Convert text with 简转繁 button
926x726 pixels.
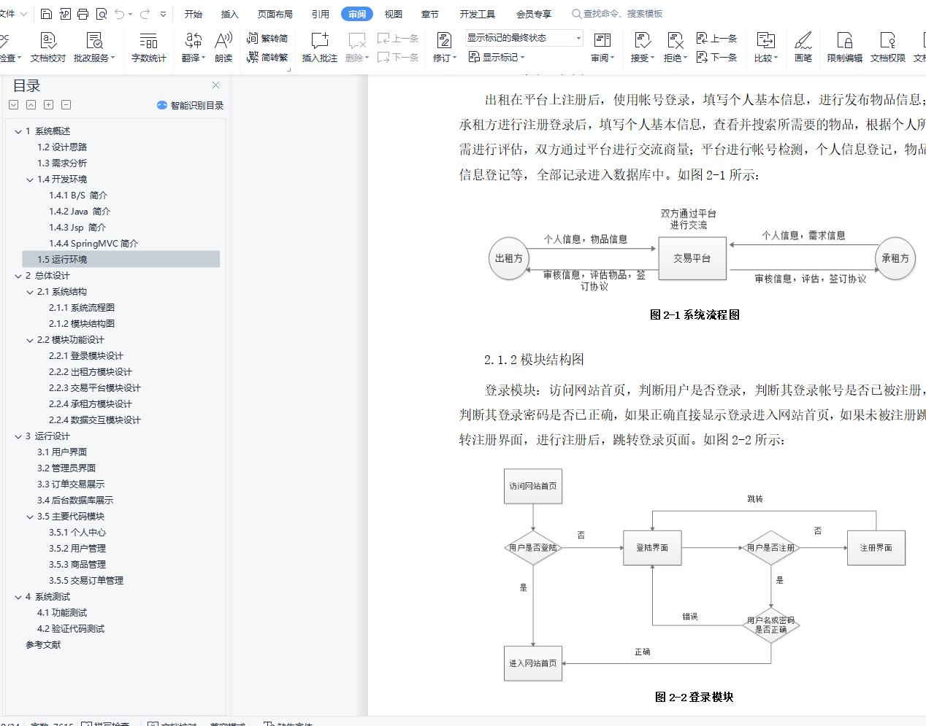pos(267,57)
